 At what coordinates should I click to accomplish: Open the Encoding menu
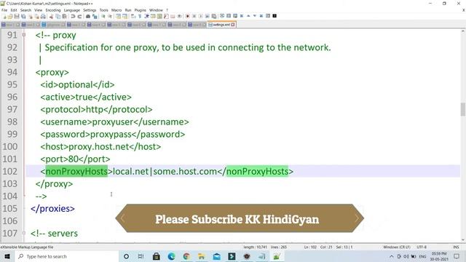pos(53,10)
